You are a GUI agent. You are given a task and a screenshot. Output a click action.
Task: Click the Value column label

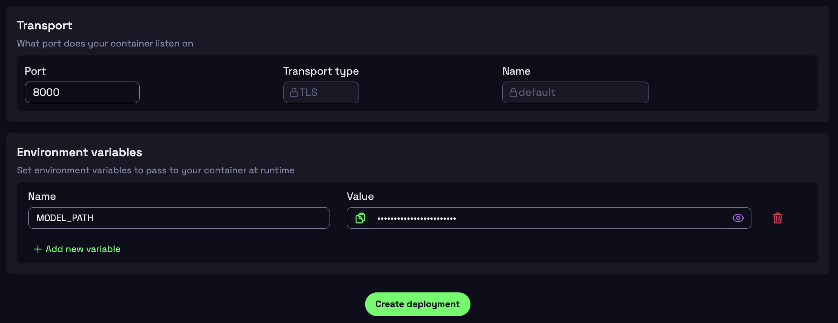(360, 197)
